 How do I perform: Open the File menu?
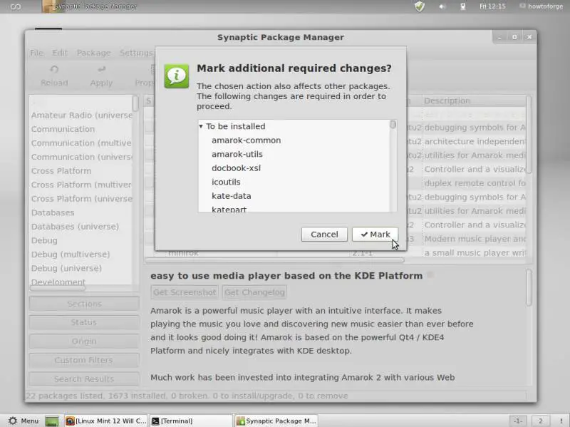click(x=37, y=53)
